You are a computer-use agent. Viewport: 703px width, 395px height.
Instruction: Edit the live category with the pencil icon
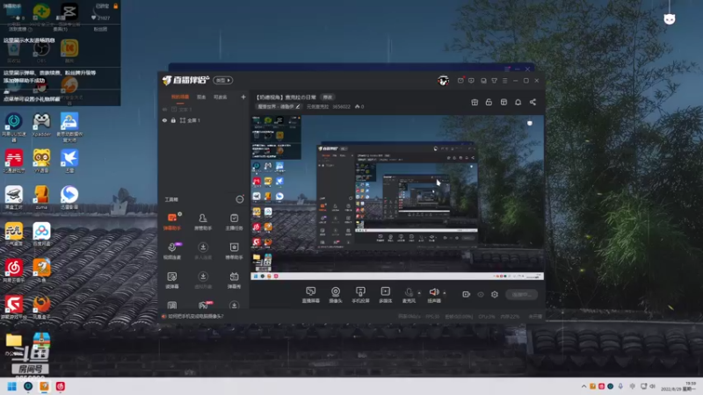(x=298, y=106)
